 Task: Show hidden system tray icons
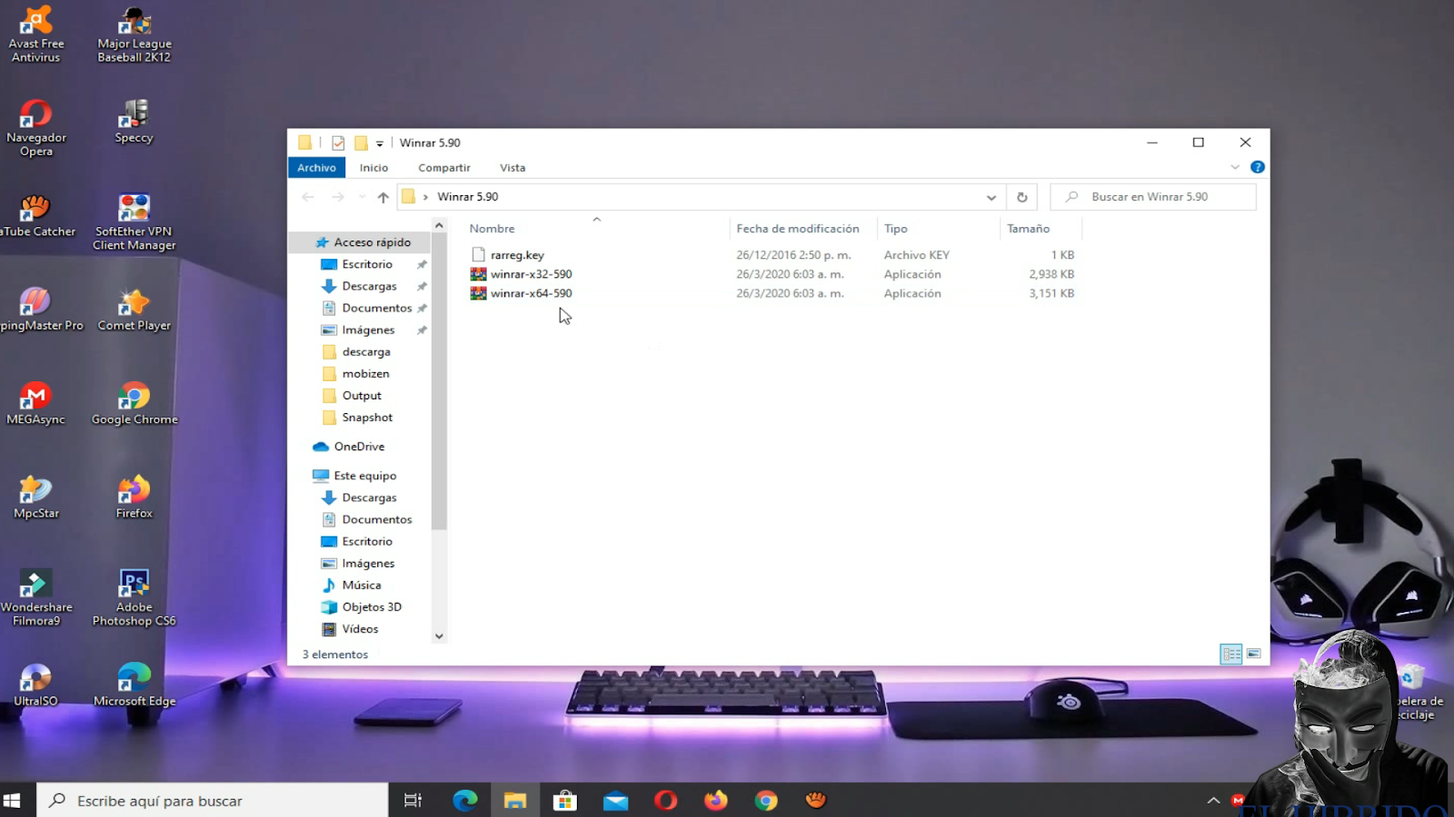tap(1213, 800)
